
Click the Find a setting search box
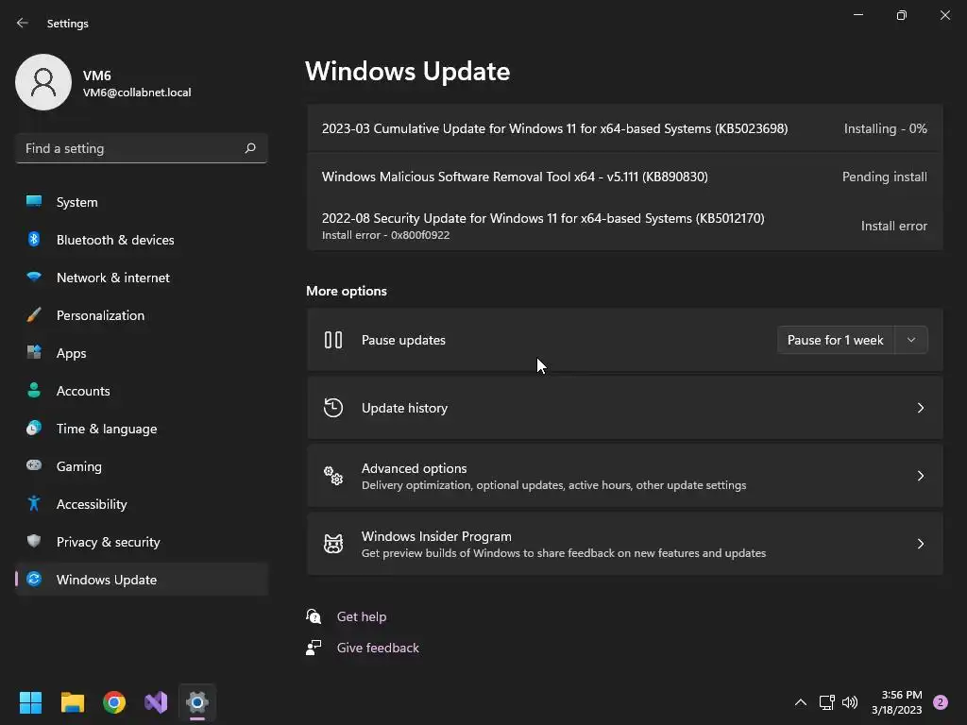coord(142,148)
